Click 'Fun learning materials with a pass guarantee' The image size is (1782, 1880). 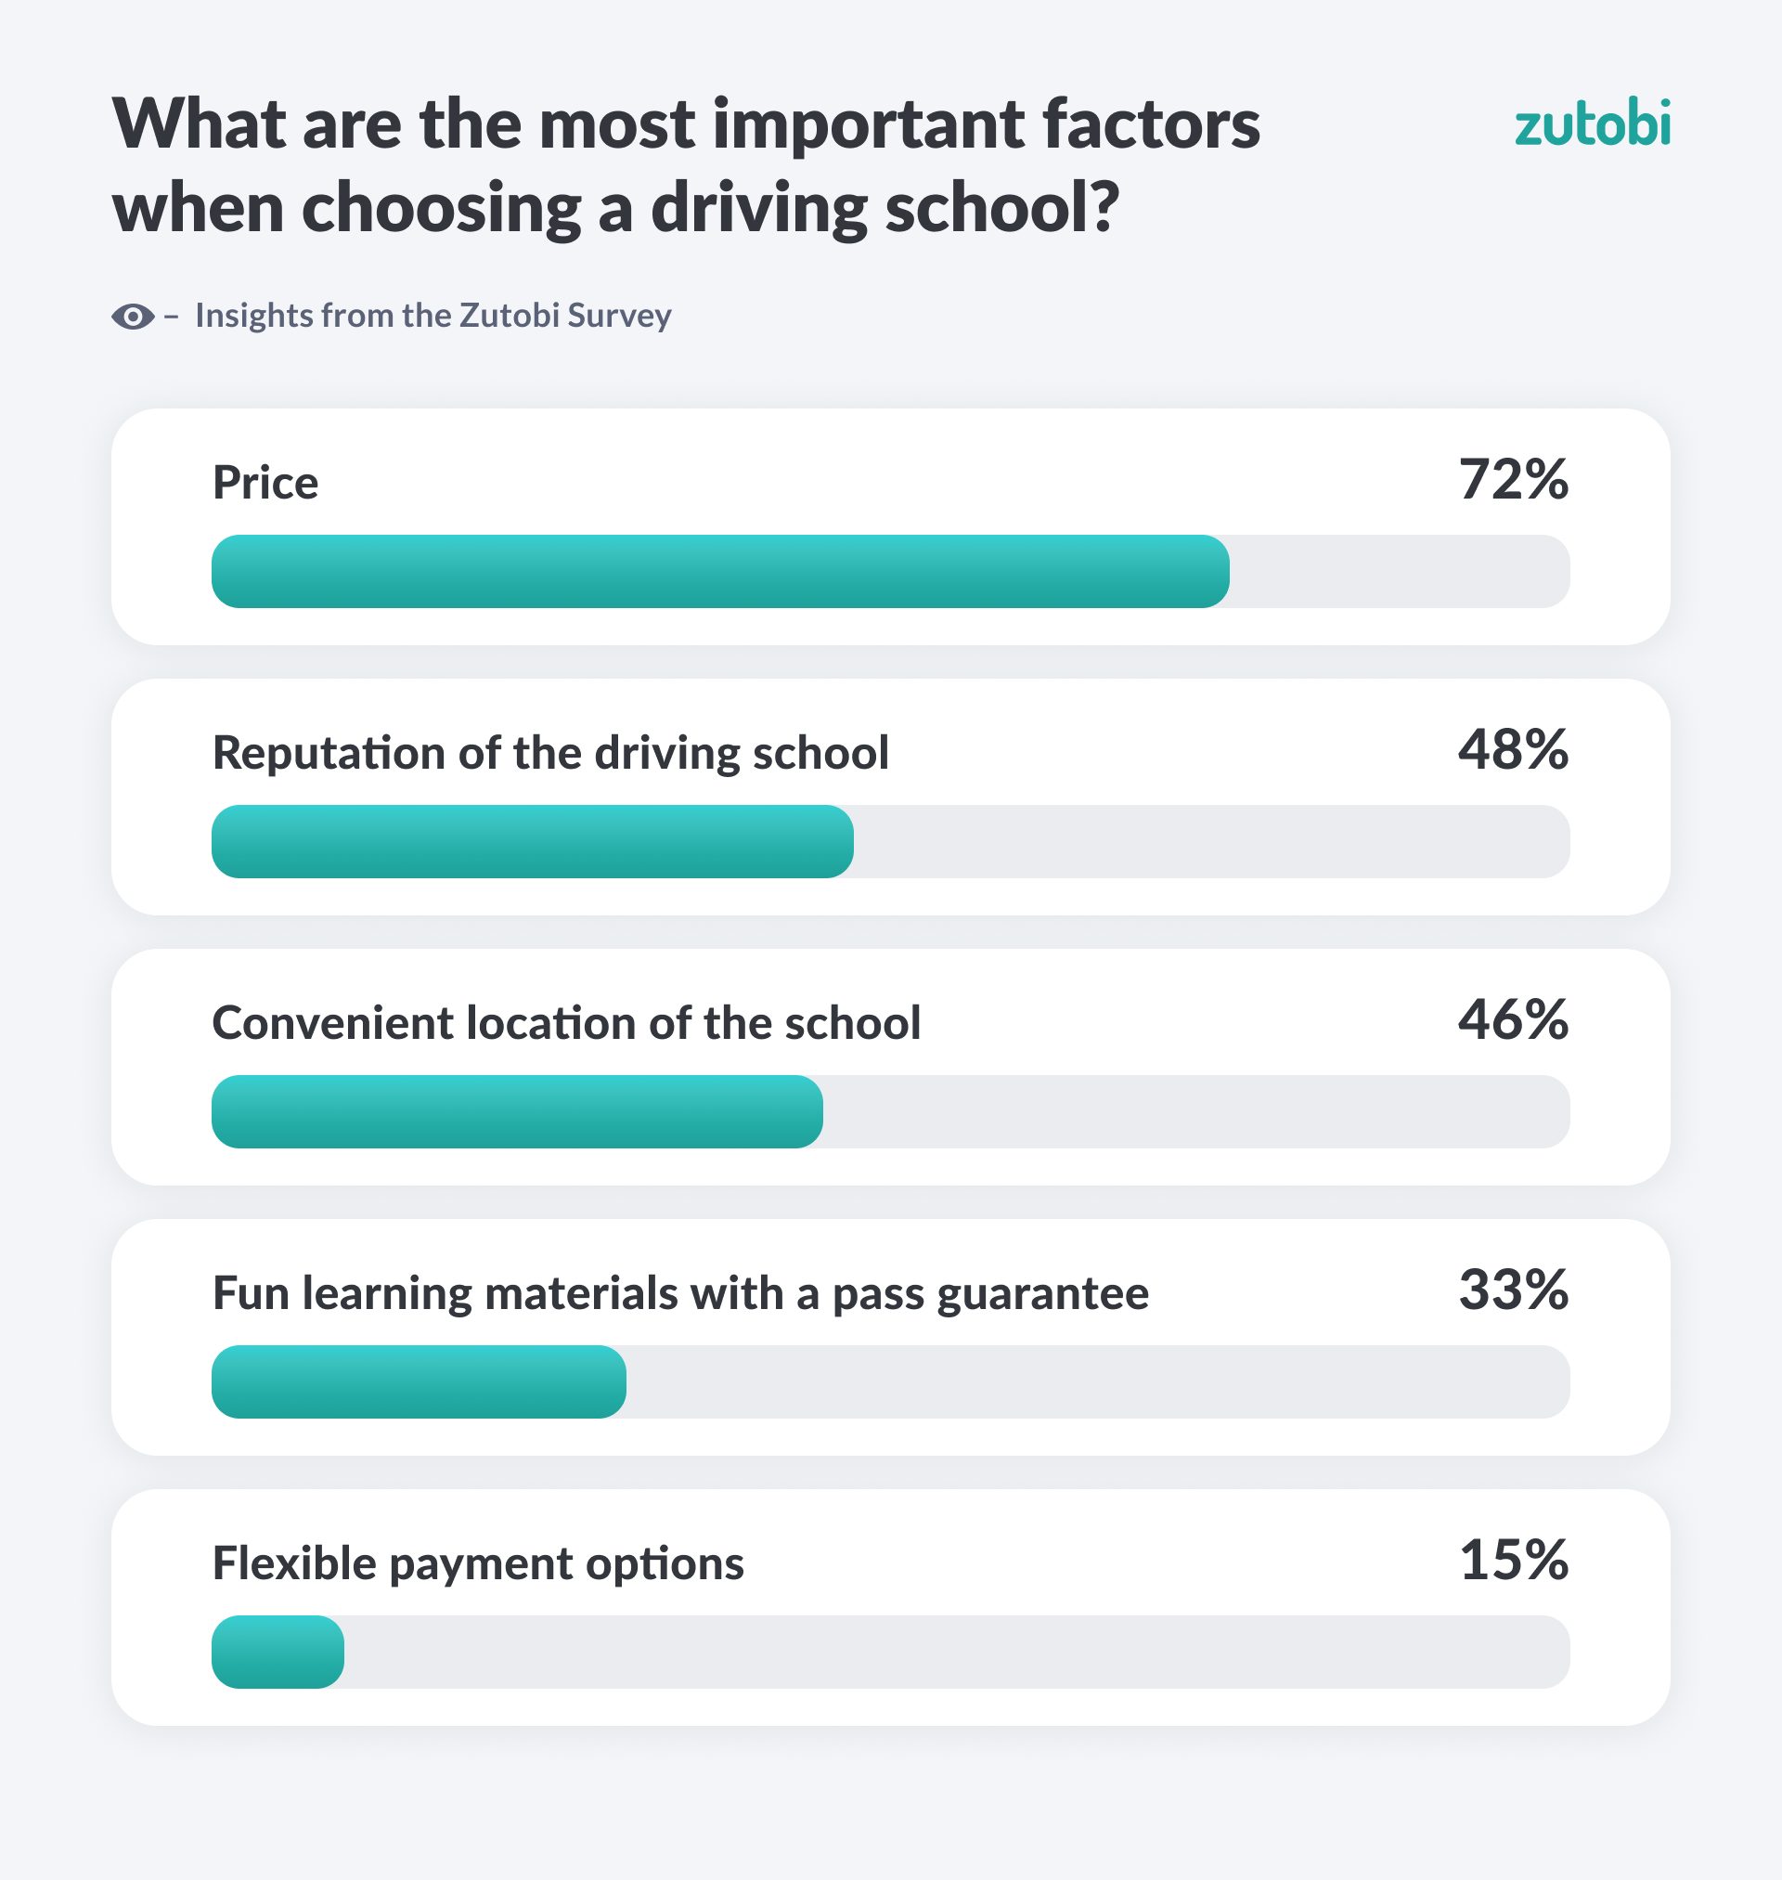(x=680, y=1293)
